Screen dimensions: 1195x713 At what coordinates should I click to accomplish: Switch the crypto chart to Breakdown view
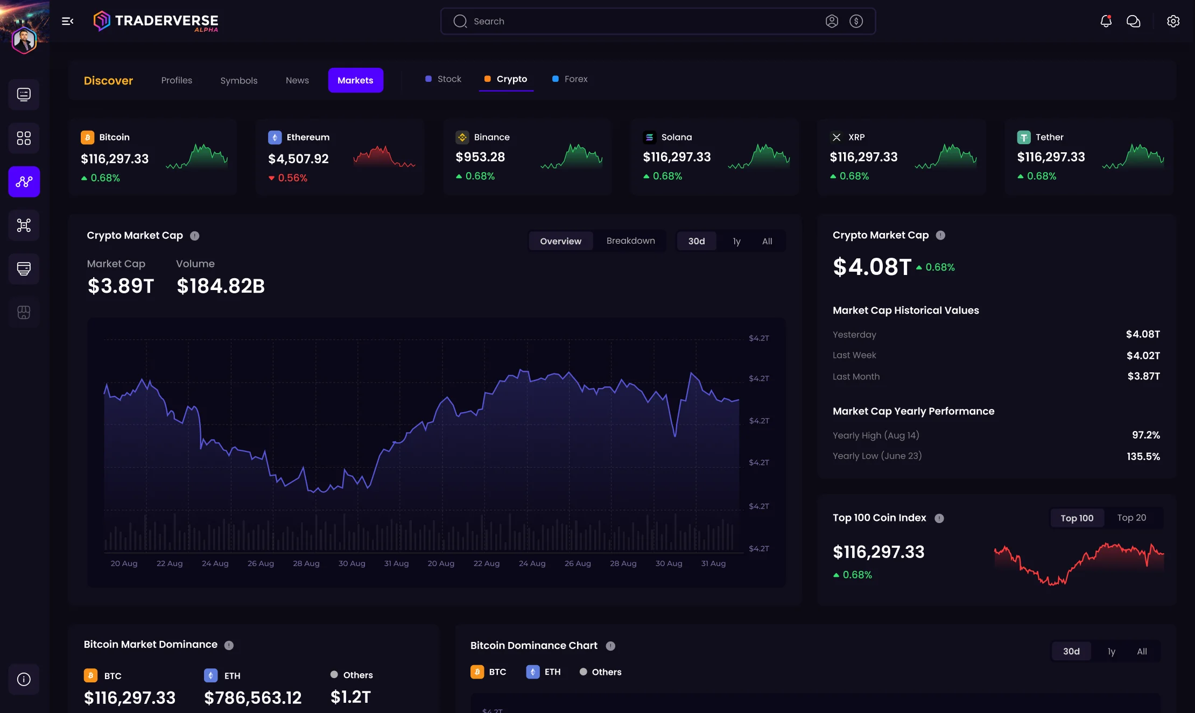(630, 241)
